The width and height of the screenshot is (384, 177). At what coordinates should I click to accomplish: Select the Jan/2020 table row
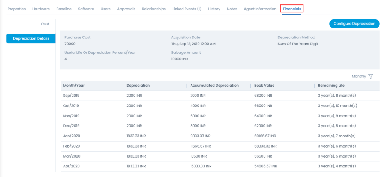pyautogui.click(x=220, y=136)
